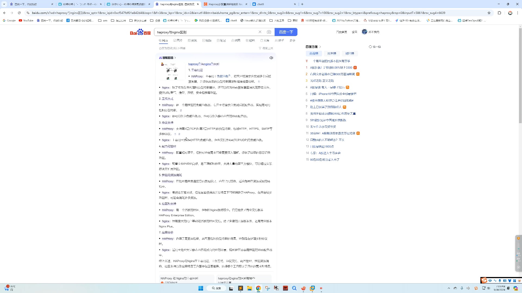Open the AI 智能回答 expander
The image size is (522, 293).
[x=167, y=58]
